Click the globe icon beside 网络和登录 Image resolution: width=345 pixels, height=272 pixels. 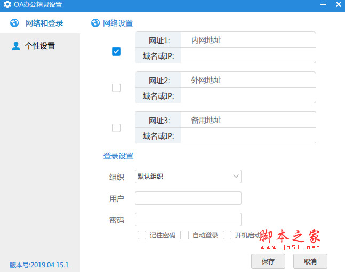pyautogui.click(x=15, y=23)
